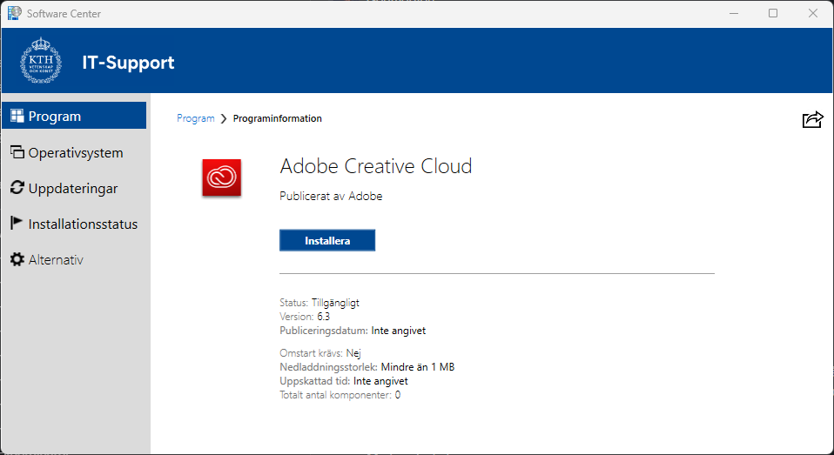Click the Adobe Creative Cloud title
This screenshot has width=834, height=455.
click(x=375, y=166)
